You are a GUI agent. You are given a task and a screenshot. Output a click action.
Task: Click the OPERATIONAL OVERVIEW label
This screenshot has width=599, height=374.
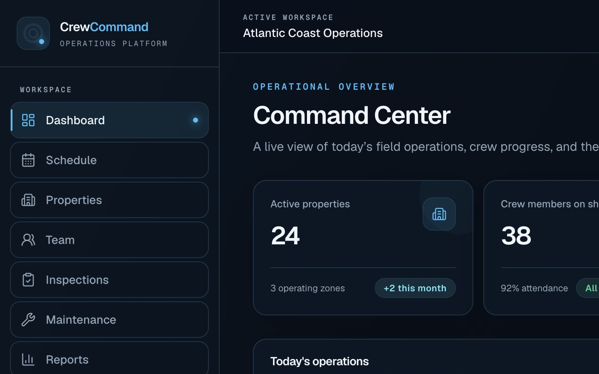pos(324,87)
